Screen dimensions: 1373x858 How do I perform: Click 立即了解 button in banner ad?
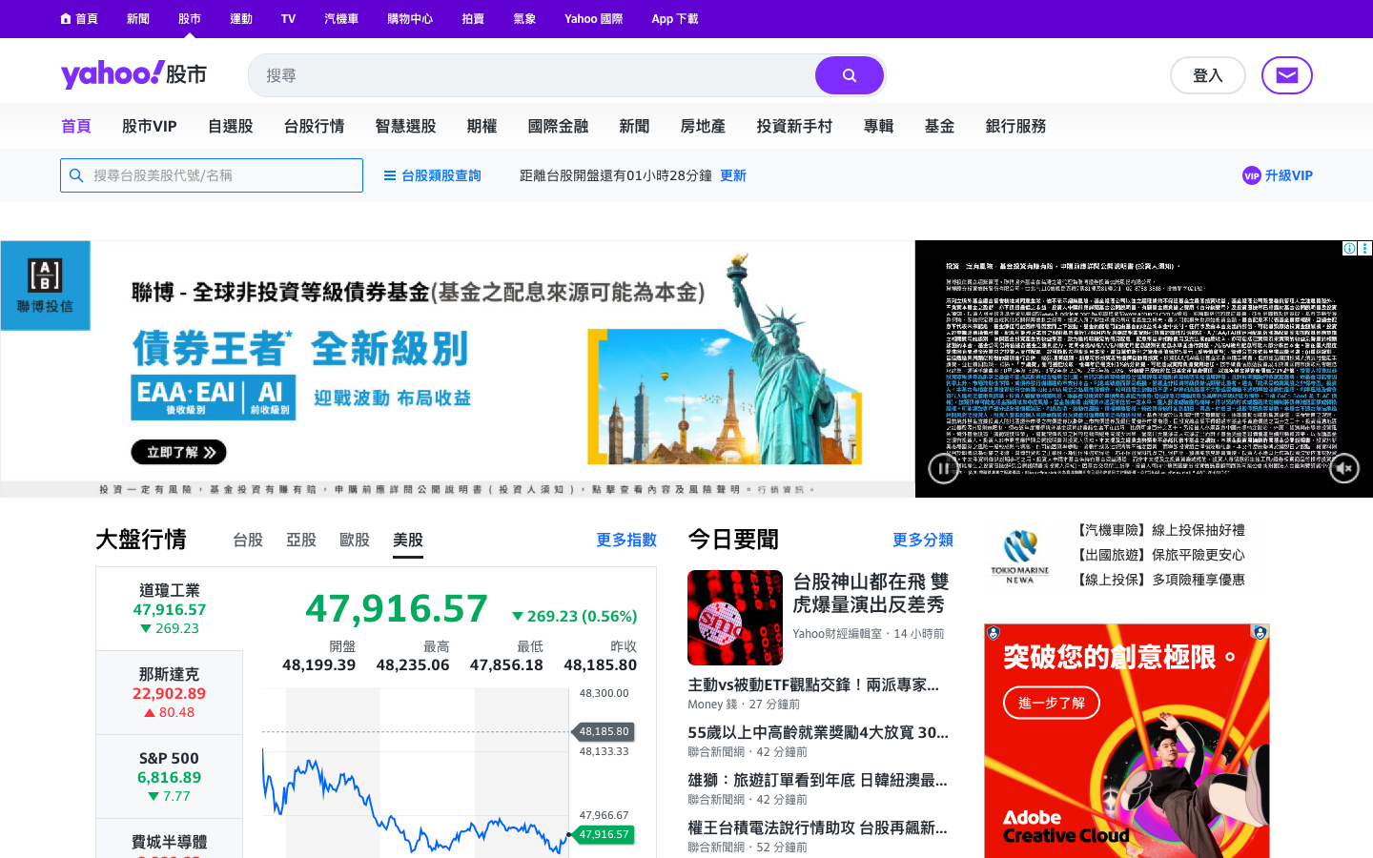click(x=179, y=452)
